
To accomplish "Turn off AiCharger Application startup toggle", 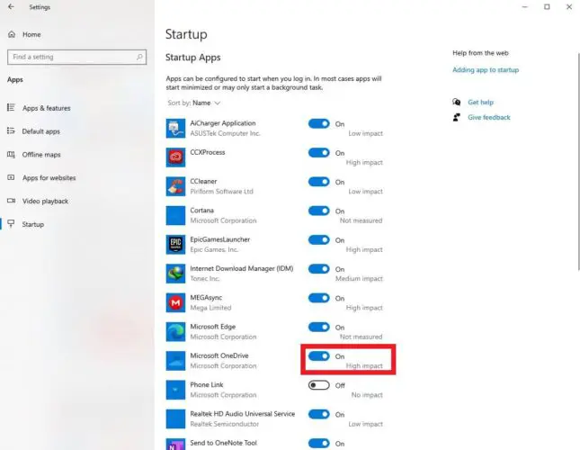I will click(319, 123).
